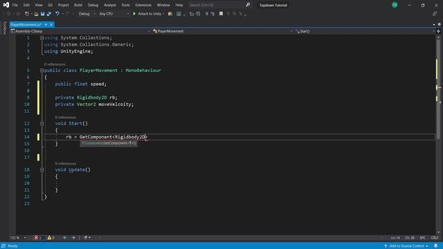This screenshot has width=443, height=249.
Task: Collapse the Update() method outline
Action: click(42, 169)
